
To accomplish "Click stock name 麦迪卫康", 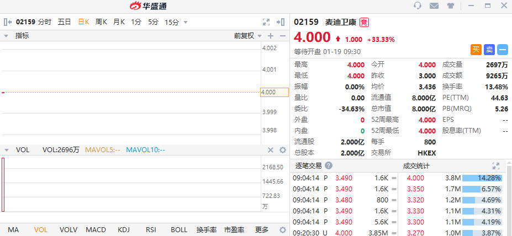I will coord(341,23).
